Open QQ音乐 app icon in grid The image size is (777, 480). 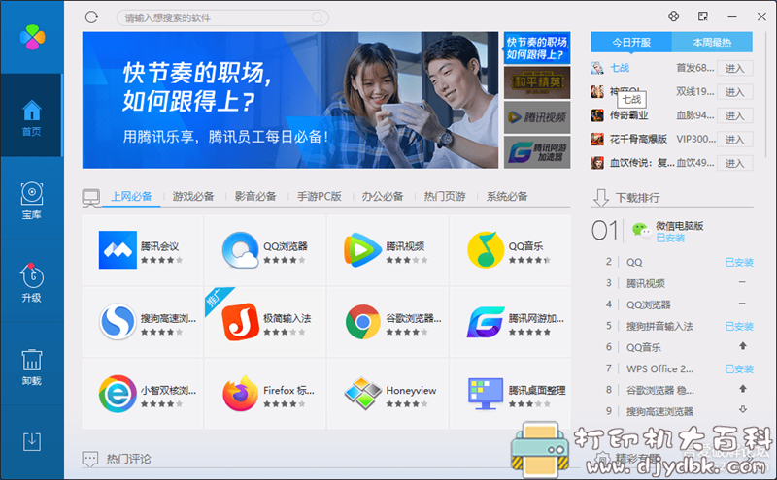[485, 250]
